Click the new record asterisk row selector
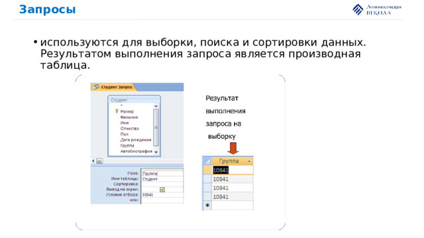The width and height of the screenshot is (424, 238). pos(207,206)
